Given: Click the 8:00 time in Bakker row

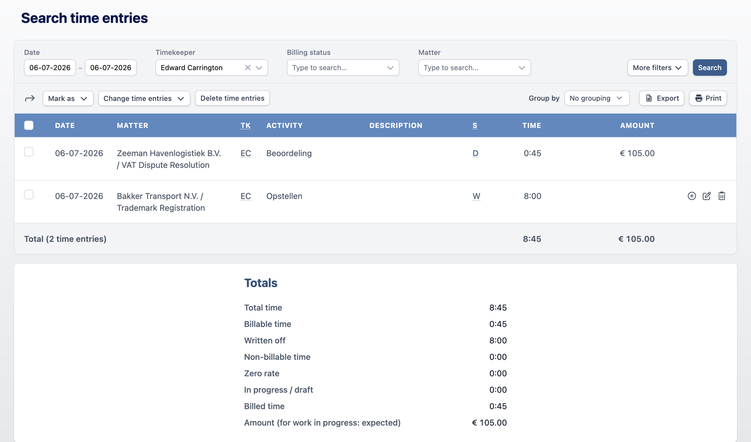Looking at the screenshot, I should (532, 196).
